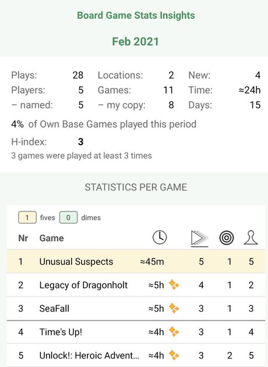This screenshot has height=367, width=268.
Task: Toggle the dimes badge showing 0
Action: click(68, 217)
